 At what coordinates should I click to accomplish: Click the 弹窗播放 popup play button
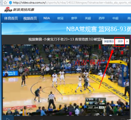pos(109,41)
